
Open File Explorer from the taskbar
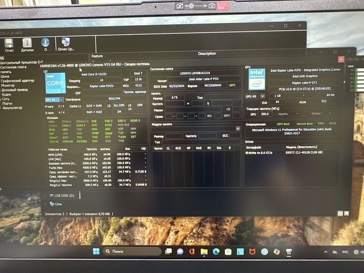tap(204, 251)
